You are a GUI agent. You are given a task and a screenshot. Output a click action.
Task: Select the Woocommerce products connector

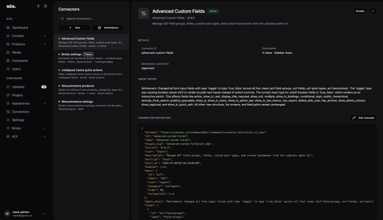91,89
